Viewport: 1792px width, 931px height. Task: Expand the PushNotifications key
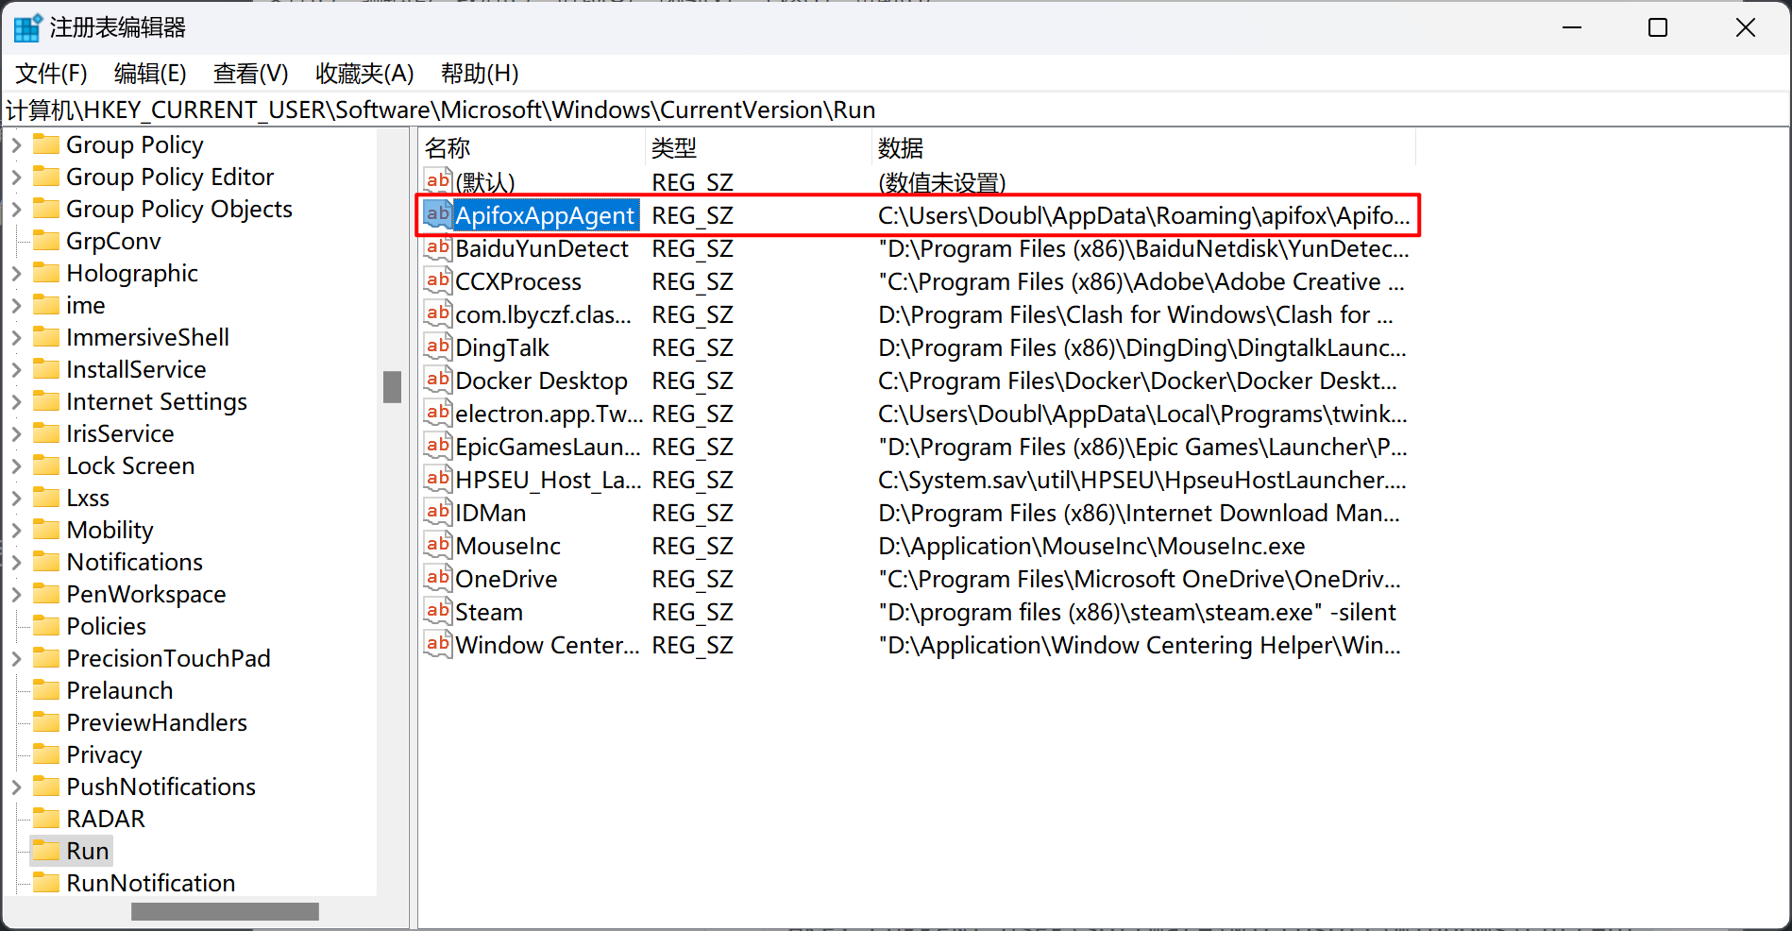[16, 787]
